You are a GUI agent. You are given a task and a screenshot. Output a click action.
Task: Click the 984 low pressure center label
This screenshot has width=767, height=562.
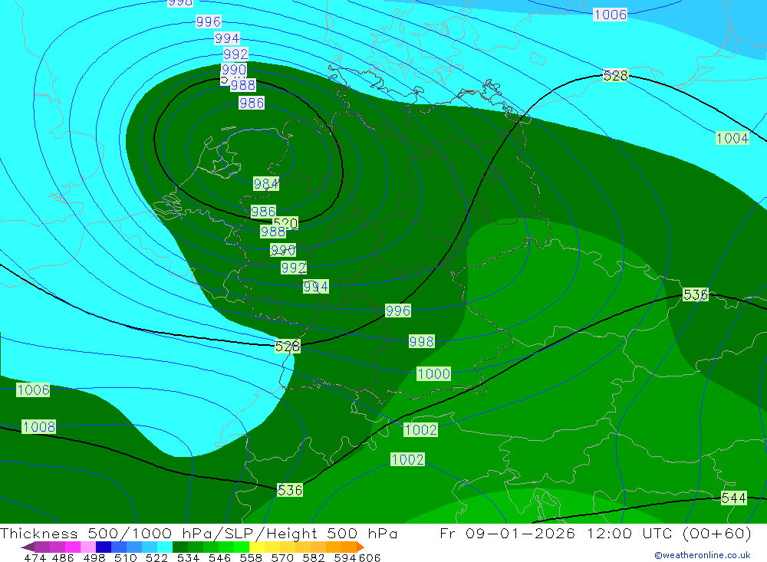266,184
